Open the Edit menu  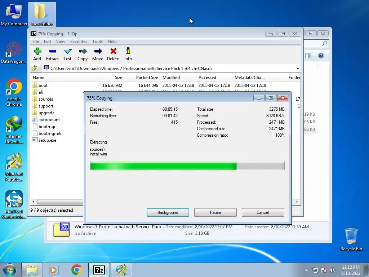[48, 41]
